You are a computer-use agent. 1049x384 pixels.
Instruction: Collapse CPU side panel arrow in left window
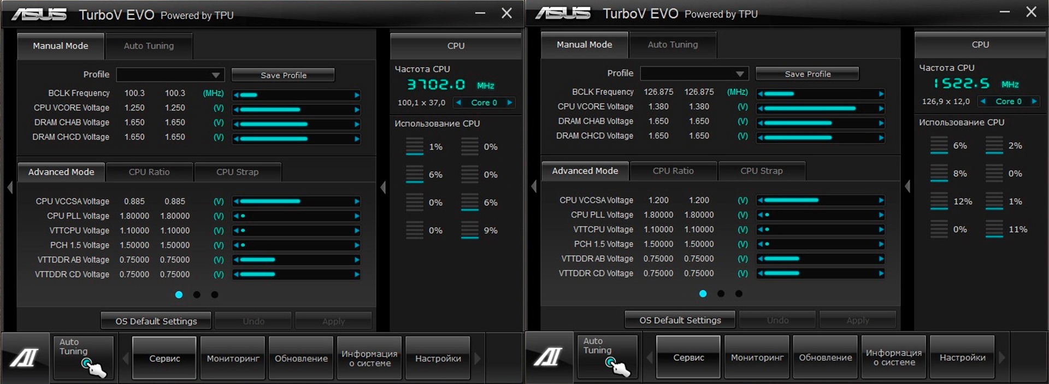point(383,187)
